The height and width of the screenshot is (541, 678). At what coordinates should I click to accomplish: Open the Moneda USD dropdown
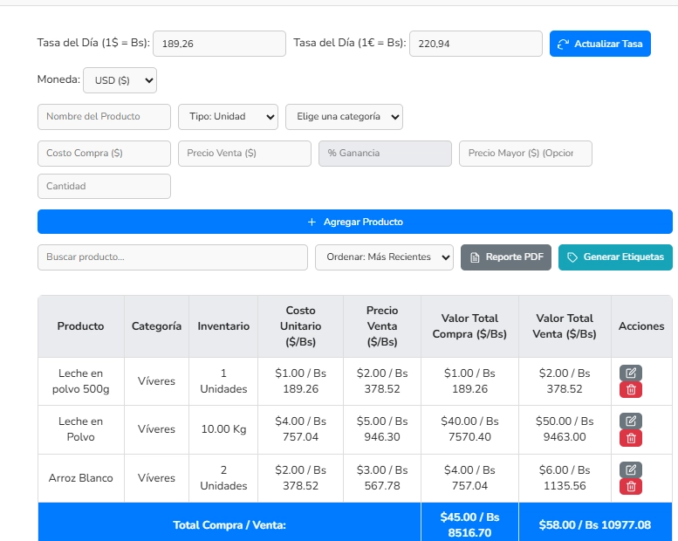120,80
